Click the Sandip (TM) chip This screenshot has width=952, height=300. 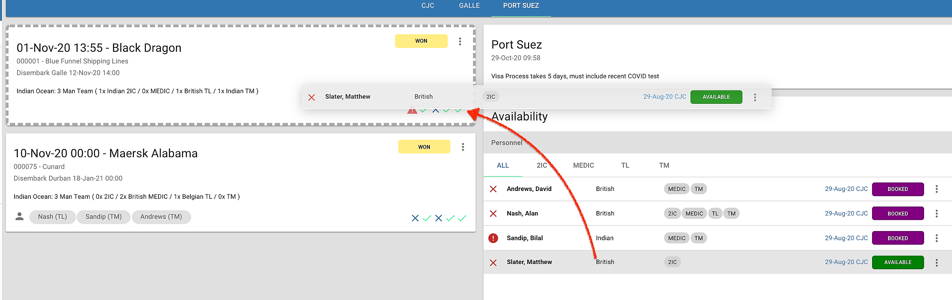(x=104, y=217)
